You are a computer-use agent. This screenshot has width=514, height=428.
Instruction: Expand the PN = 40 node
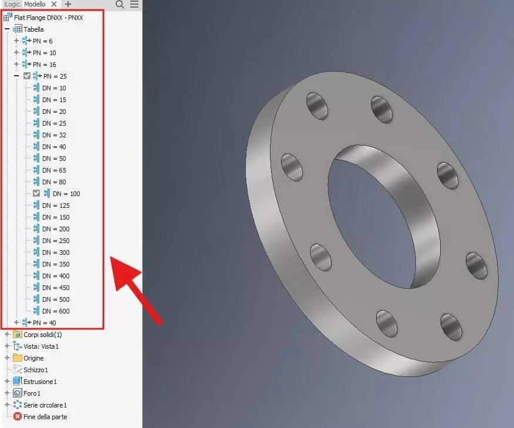[16, 322]
